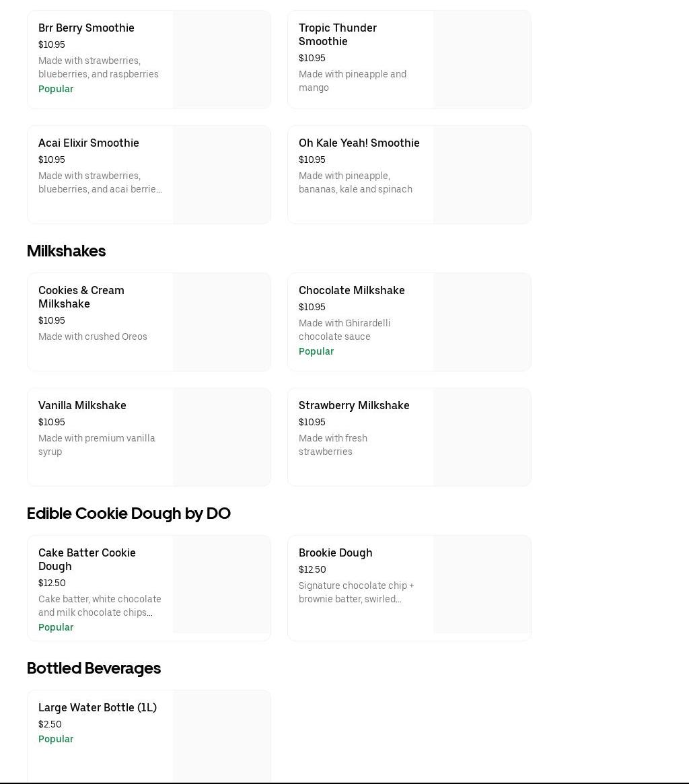Choose the Acai Elixir Smoothie title
689x784 pixels.
(x=89, y=143)
